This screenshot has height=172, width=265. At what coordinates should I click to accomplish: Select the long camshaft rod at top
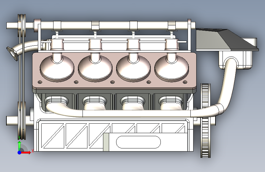click(115, 26)
